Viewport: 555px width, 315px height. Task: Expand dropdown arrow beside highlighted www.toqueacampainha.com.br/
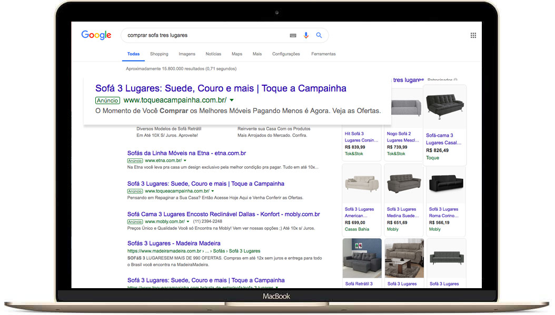click(x=232, y=100)
